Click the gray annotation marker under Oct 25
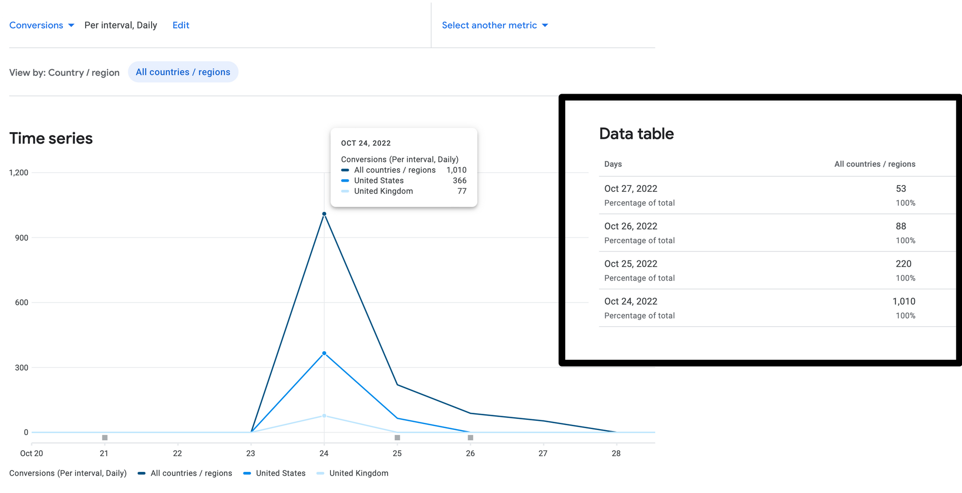 397,438
